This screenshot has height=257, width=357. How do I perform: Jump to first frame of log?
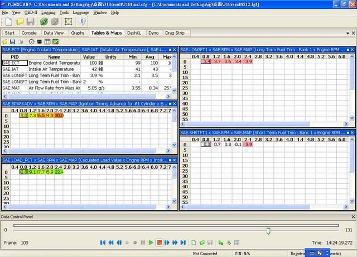pyautogui.click(x=103, y=242)
